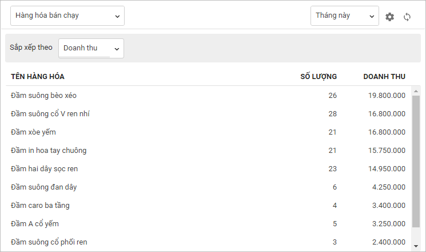Select Đầm in hoa tay chuông
426x252 pixels.
(49, 151)
